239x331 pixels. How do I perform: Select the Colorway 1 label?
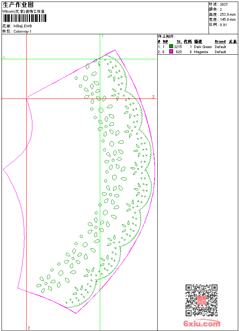coord(22,32)
